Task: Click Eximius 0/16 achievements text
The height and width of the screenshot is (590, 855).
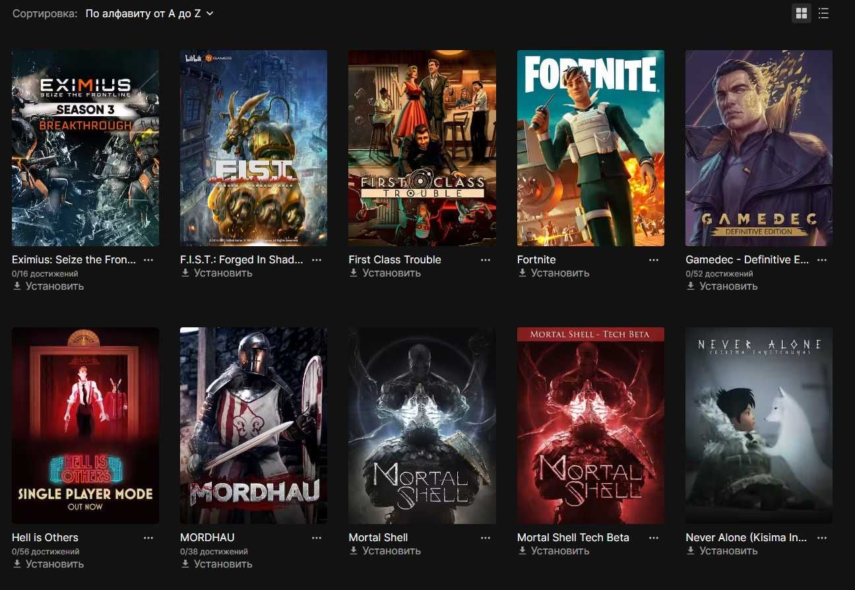Action: click(45, 273)
